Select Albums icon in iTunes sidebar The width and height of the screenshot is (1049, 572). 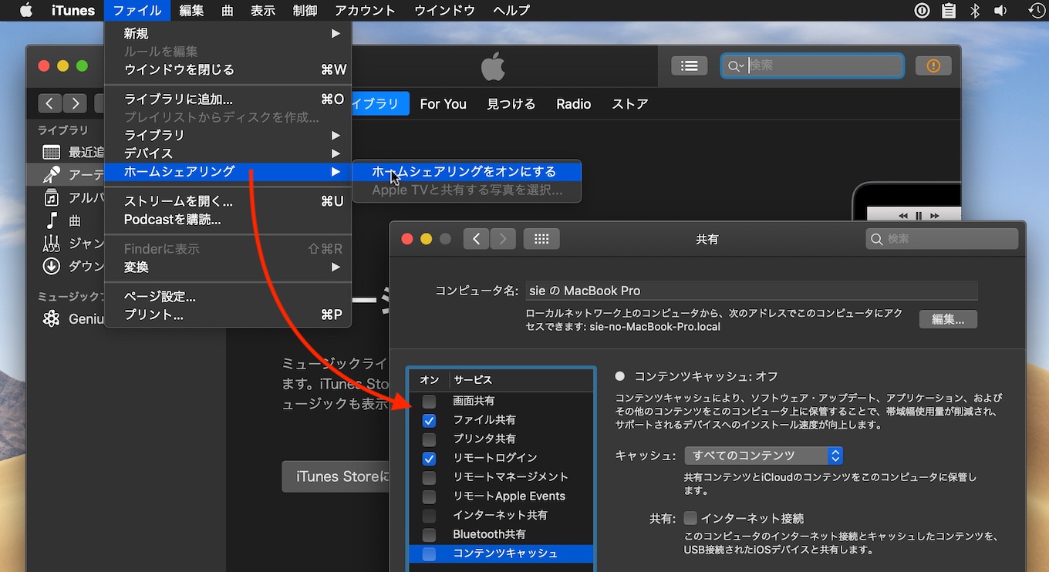[51, 197]
